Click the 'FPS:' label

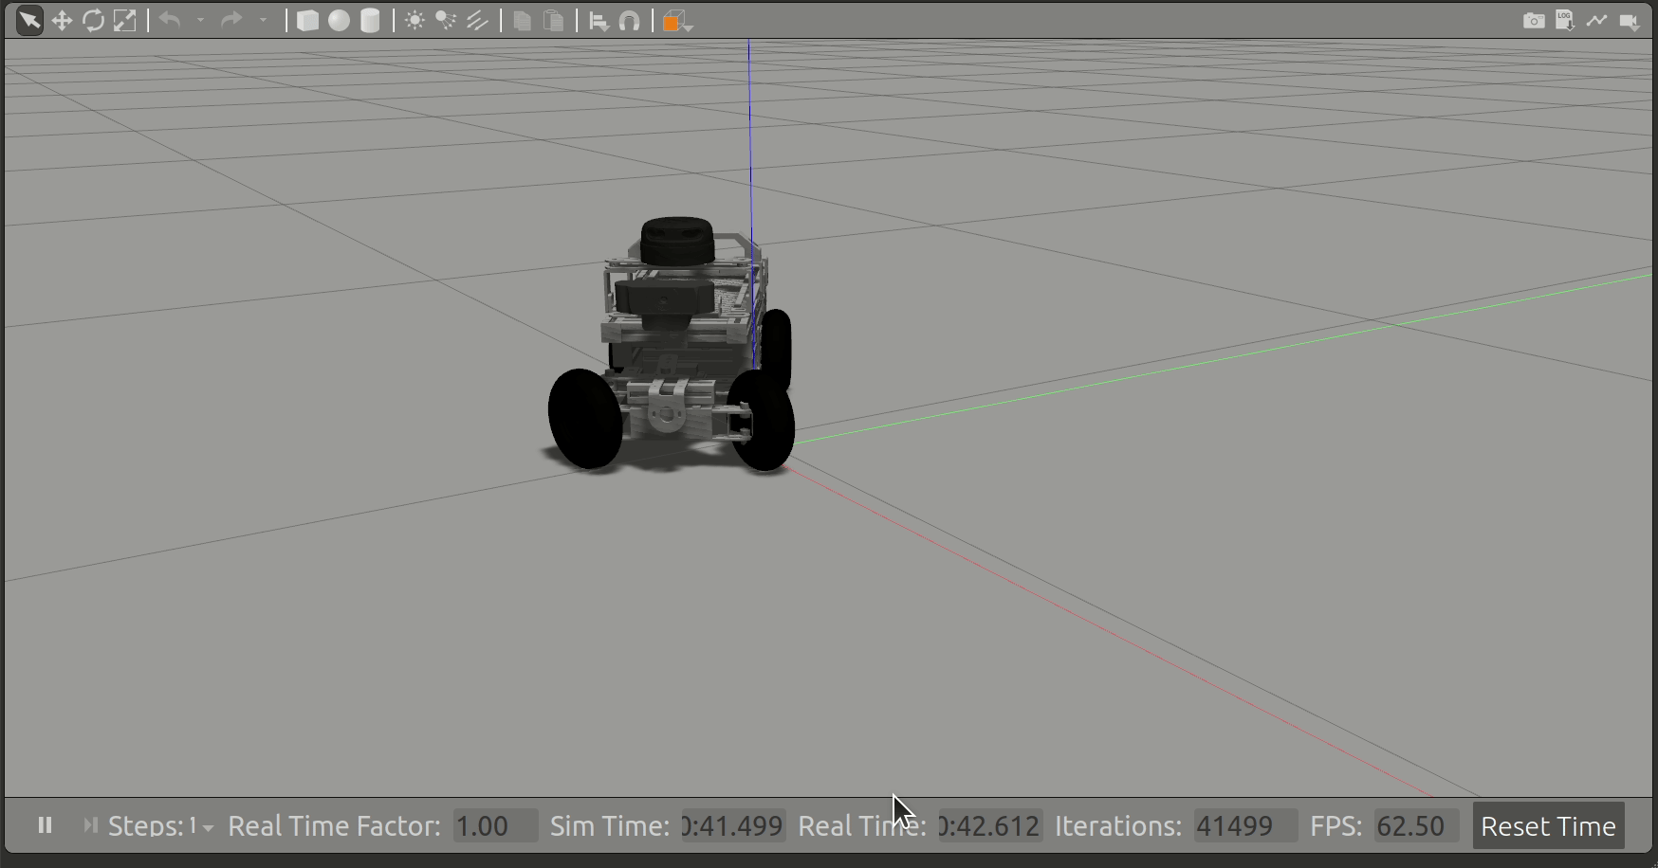pos(1336,826)
